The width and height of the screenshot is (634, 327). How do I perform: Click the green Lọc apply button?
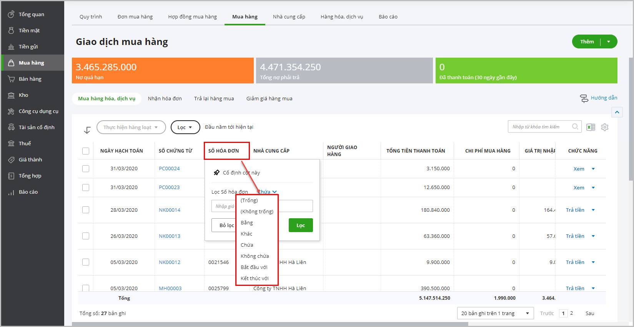(x=300, y=225)
